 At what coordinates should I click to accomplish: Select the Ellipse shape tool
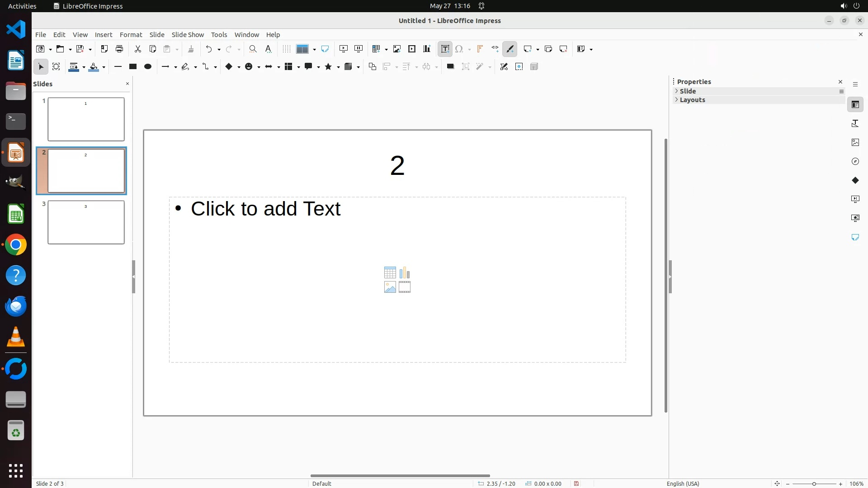[x=148, y=66]
